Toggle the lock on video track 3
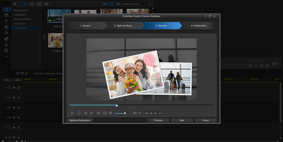This screenshot has width=283, height=142. point(18,107)
